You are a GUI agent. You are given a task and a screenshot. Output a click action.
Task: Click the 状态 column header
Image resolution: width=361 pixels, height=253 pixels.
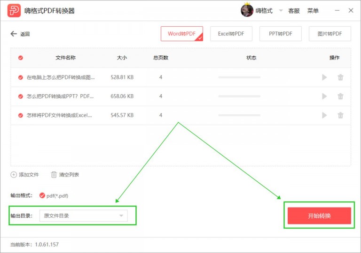click(251, 58)
